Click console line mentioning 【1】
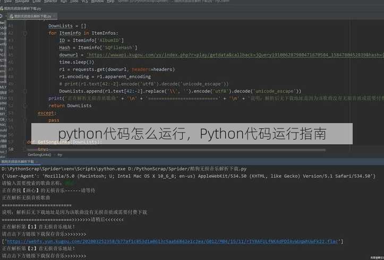The image size is (384, 260). [38, 227]
